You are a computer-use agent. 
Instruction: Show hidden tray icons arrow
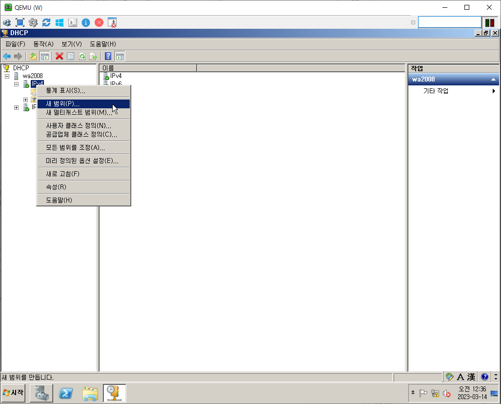click(413, 392)
